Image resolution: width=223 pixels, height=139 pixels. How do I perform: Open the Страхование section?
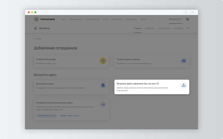[131, 19]
